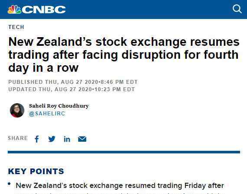The image size is (247, 194).
Task: Visit the @SAHELIRC Twitter handle
Action: (47, 113)
